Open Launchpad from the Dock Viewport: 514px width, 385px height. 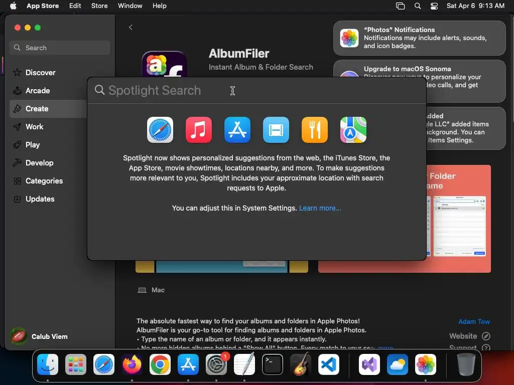pyautogui.click(x=76, y=364)
